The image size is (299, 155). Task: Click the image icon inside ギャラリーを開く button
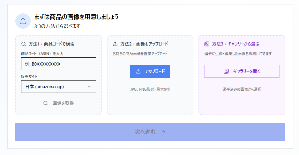[x=226, y=71]
